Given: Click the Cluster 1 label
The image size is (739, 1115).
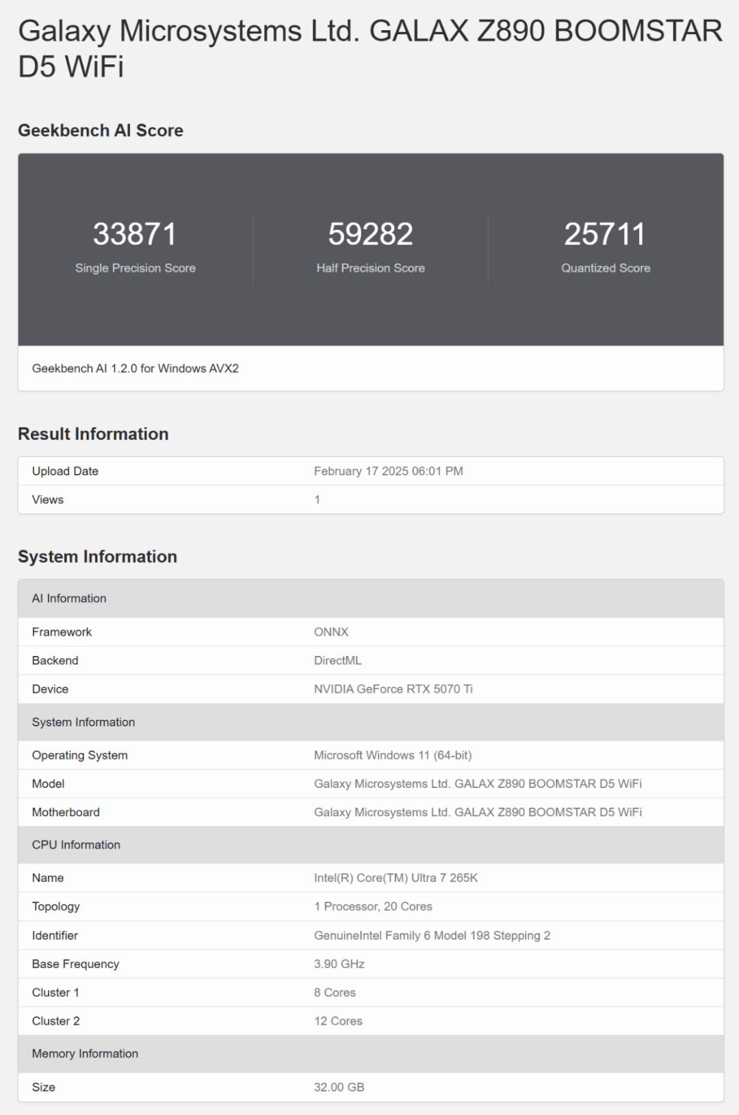Looking at the screenshot, I should coord(55,993).
